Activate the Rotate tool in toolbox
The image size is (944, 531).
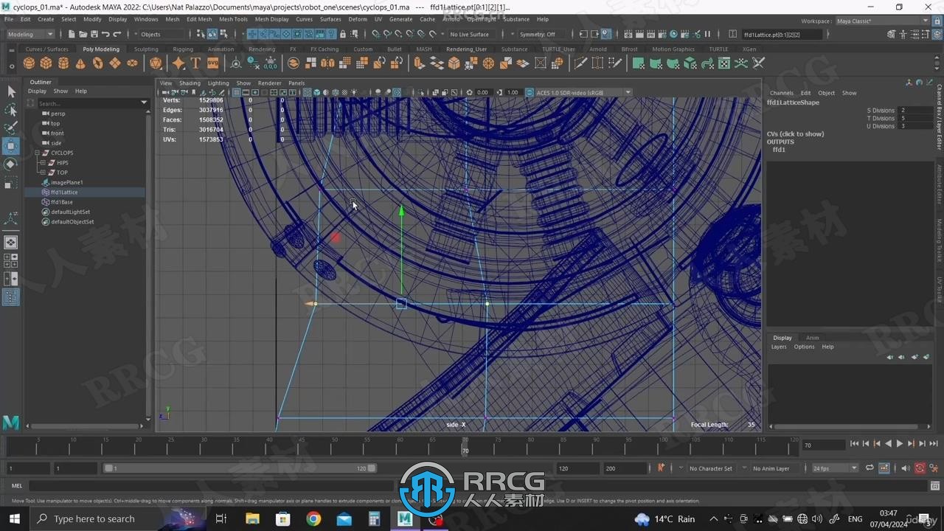[11, 164]
